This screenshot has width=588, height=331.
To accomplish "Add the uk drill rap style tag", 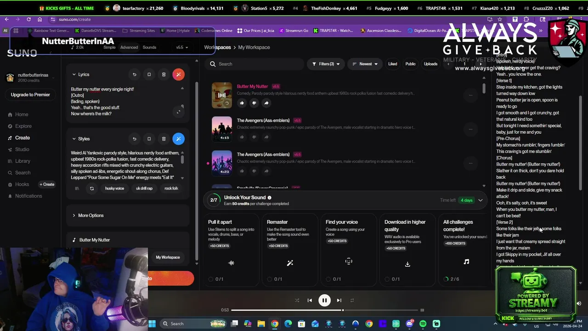I will (x=144, y=188).
